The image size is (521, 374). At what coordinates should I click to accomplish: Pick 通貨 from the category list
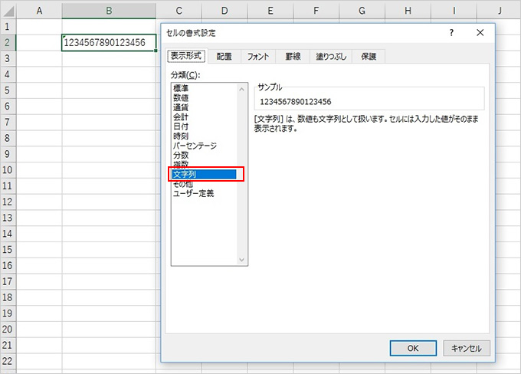pos(181,107)
